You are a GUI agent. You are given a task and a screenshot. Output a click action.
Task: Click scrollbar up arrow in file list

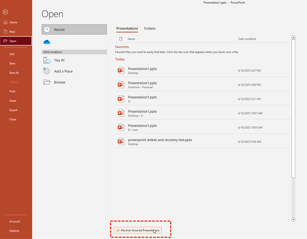click(x=293, y=37)
